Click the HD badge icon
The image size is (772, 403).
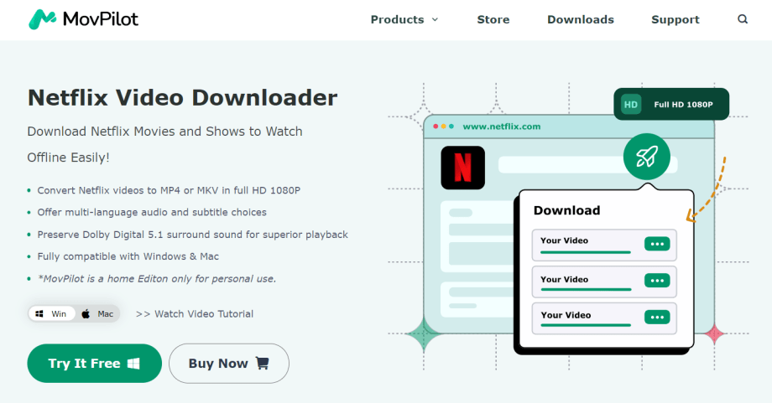pos(631,105)
